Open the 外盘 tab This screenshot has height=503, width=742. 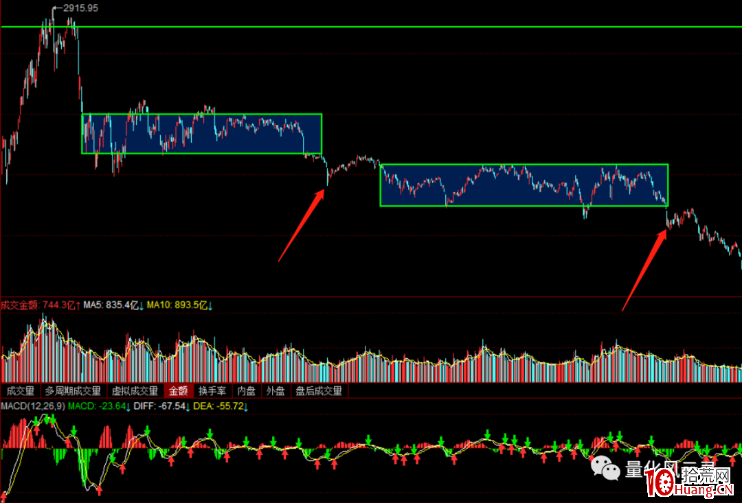click(276, 391)
